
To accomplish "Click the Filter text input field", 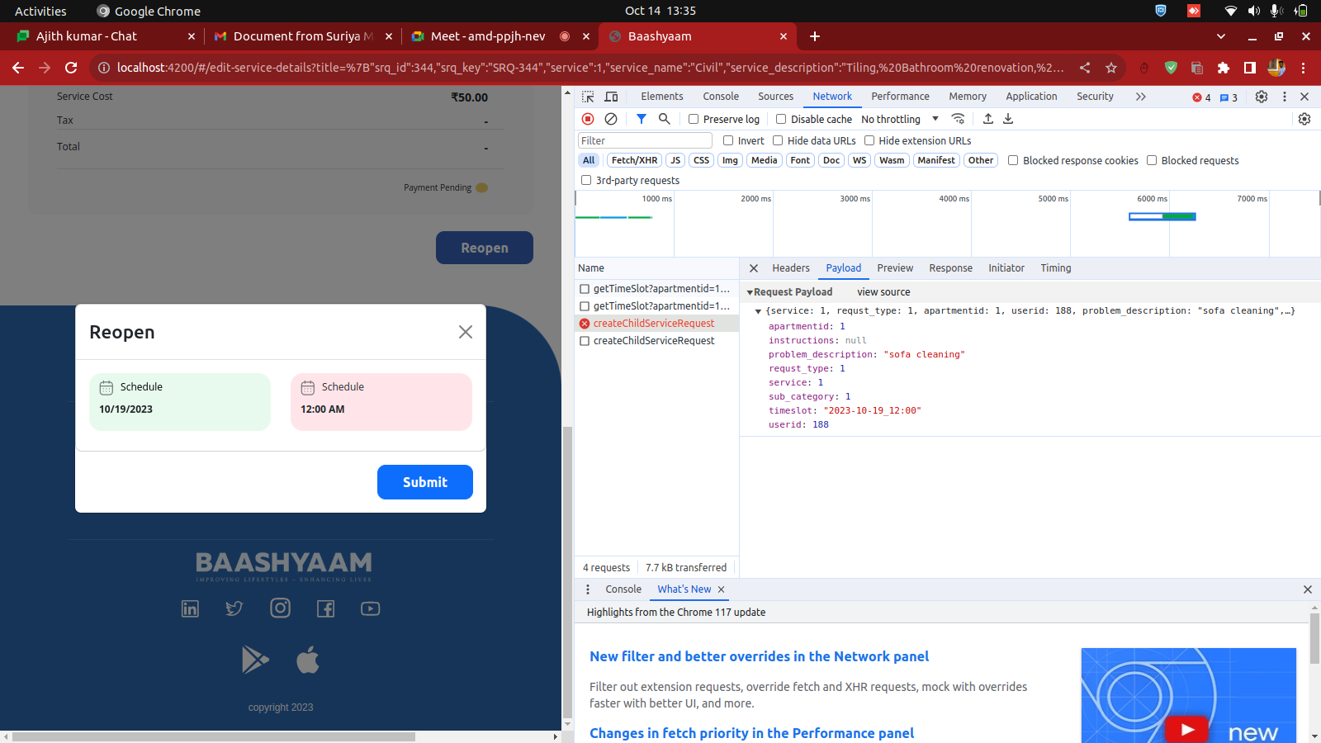I will (644, 140).
